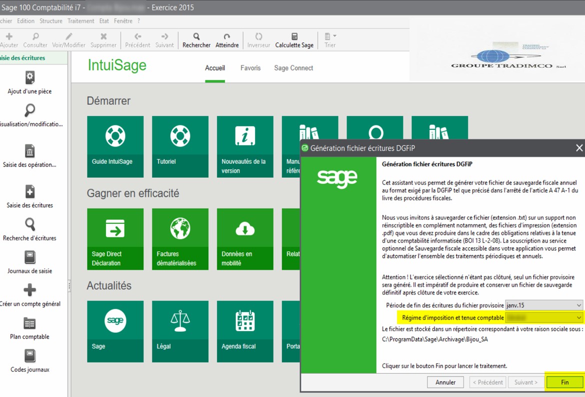Click the Atteindre toolbar icon

(x=227, y=37)
